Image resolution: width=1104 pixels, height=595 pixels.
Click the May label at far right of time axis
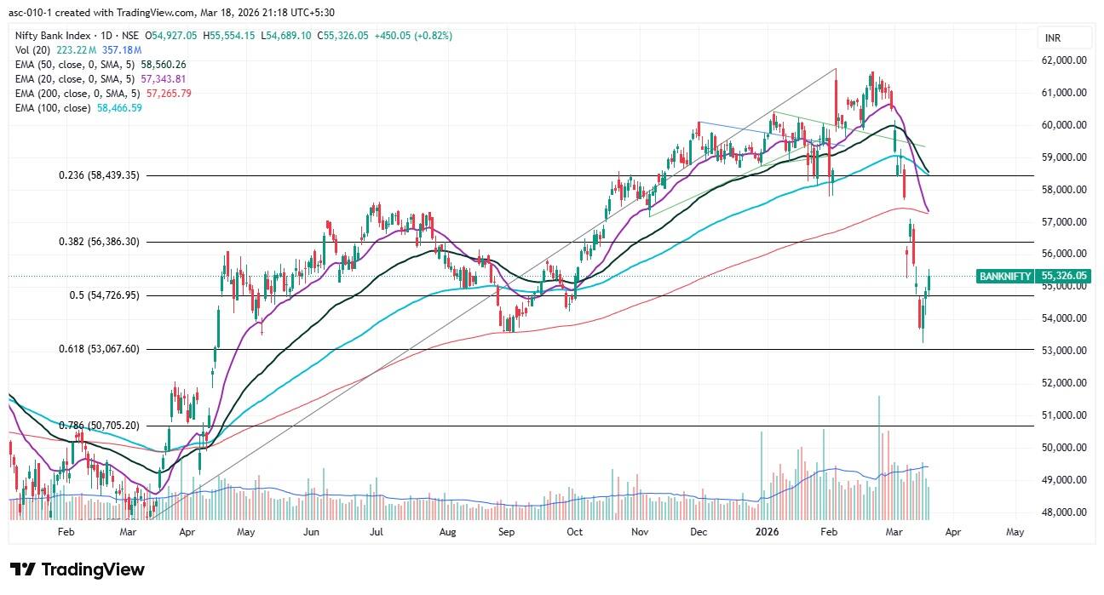tap(1015, 532)
